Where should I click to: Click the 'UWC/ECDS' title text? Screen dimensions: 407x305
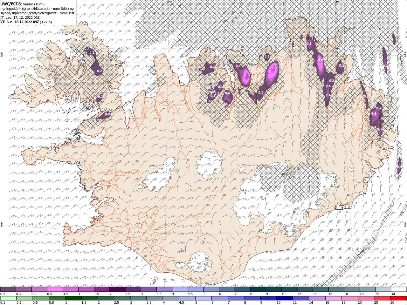(11, 4)
